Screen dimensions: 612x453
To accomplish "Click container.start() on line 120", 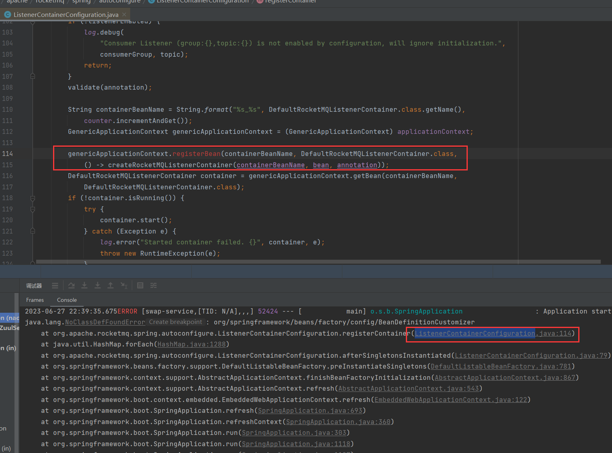I will (x=134, y=220).
